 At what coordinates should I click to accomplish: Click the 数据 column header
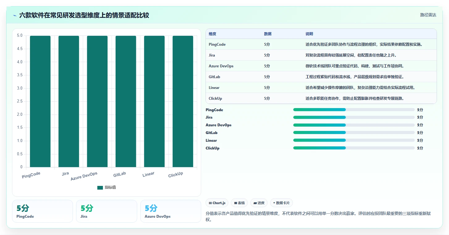pyautogui.click(x=268, y=34)
